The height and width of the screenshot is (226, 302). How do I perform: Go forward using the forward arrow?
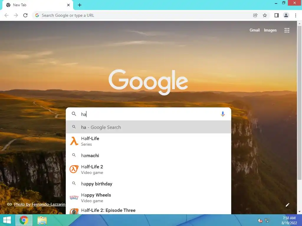click(16, 15)
